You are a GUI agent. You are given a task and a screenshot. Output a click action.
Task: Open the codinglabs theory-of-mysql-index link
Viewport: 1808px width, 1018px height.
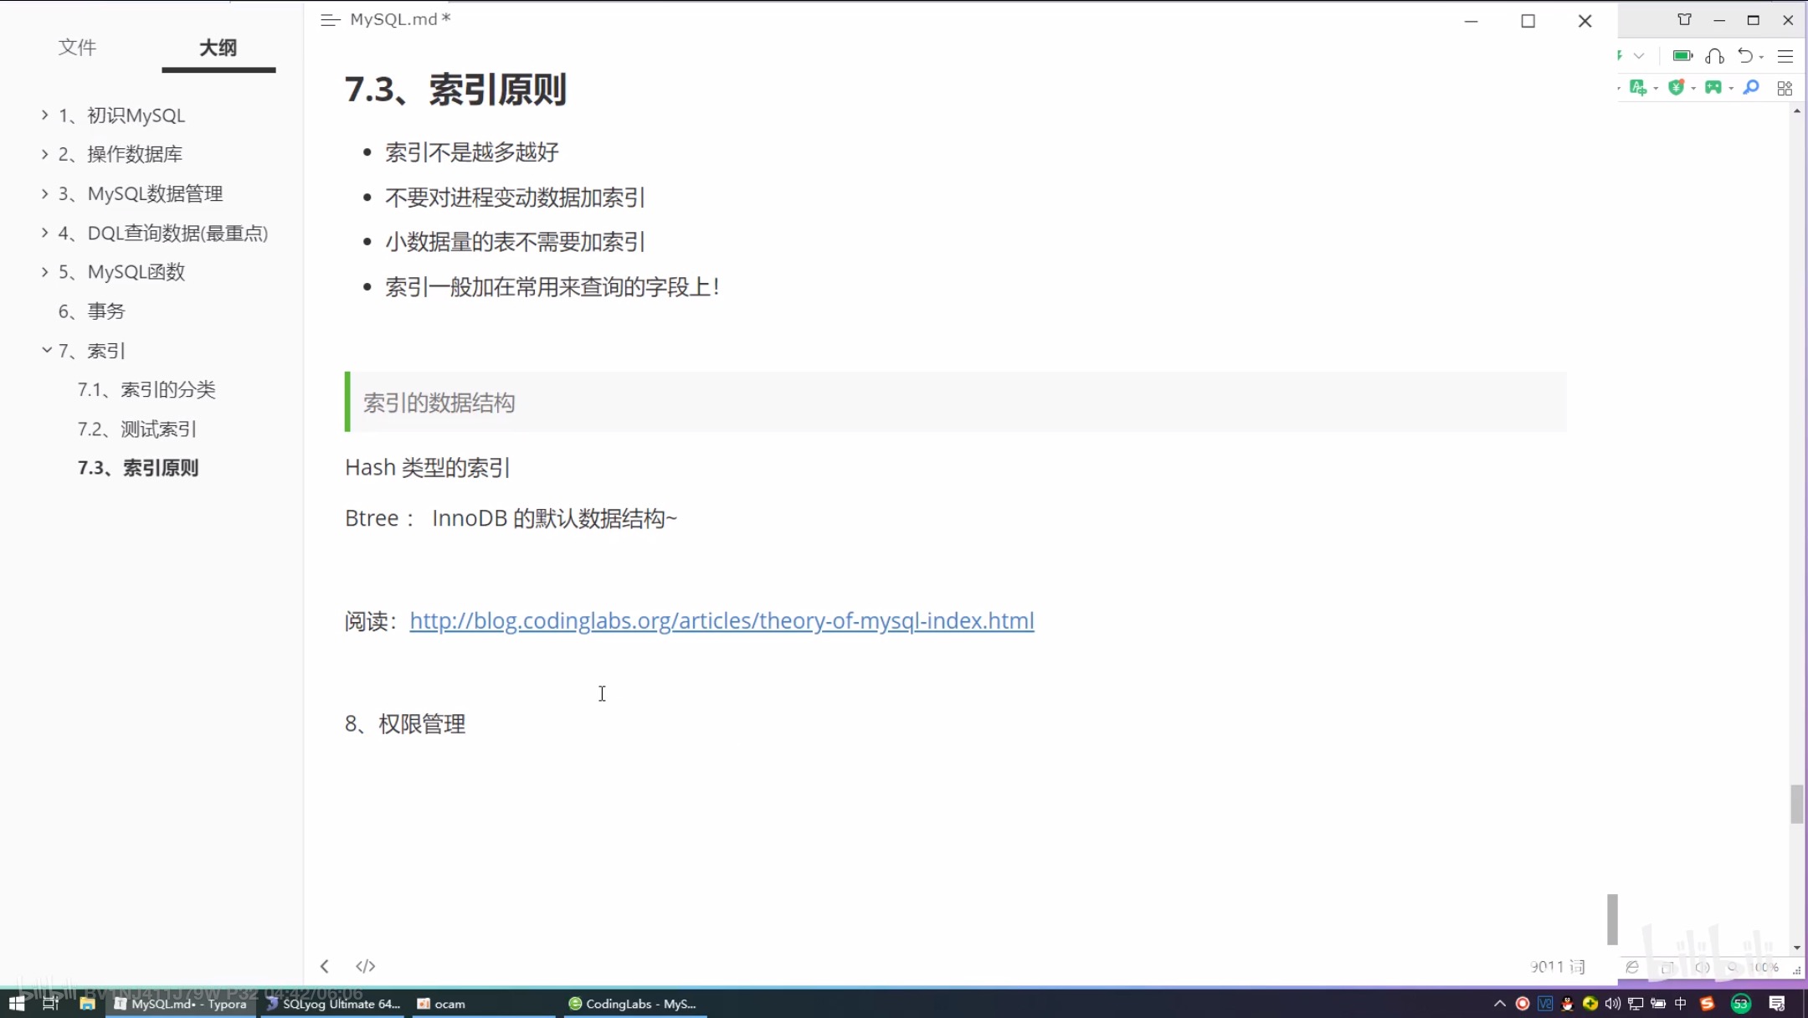(722, 620)
